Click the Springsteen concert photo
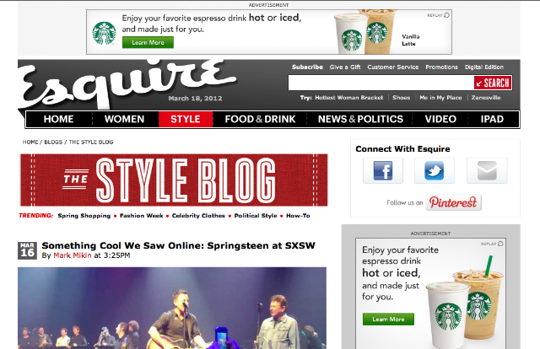 pos(172,308)
